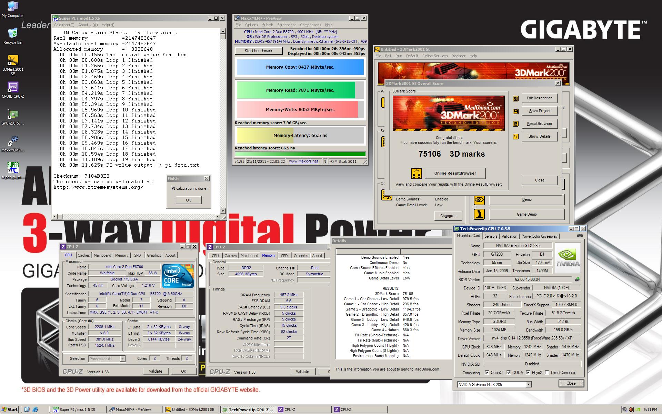The height and width of the screenshot is (414, 662).
Task: Open the Comparisons menu in MaxxMEM
Action: [310, 25]
